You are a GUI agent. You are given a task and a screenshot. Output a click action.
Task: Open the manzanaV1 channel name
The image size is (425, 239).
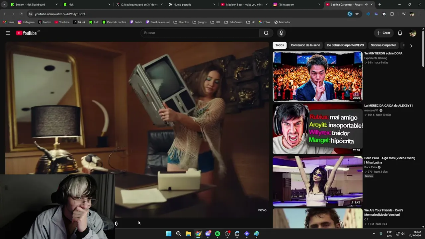click(x=371, y=111)
